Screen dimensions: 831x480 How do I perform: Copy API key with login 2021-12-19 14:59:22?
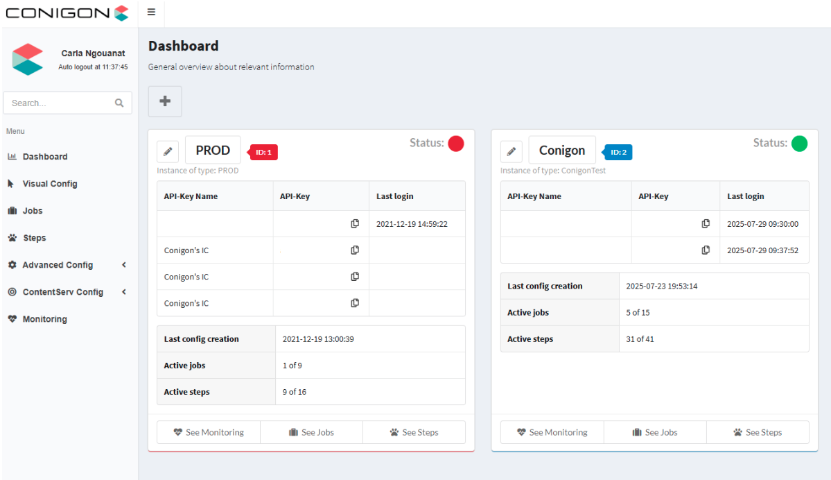355,224
